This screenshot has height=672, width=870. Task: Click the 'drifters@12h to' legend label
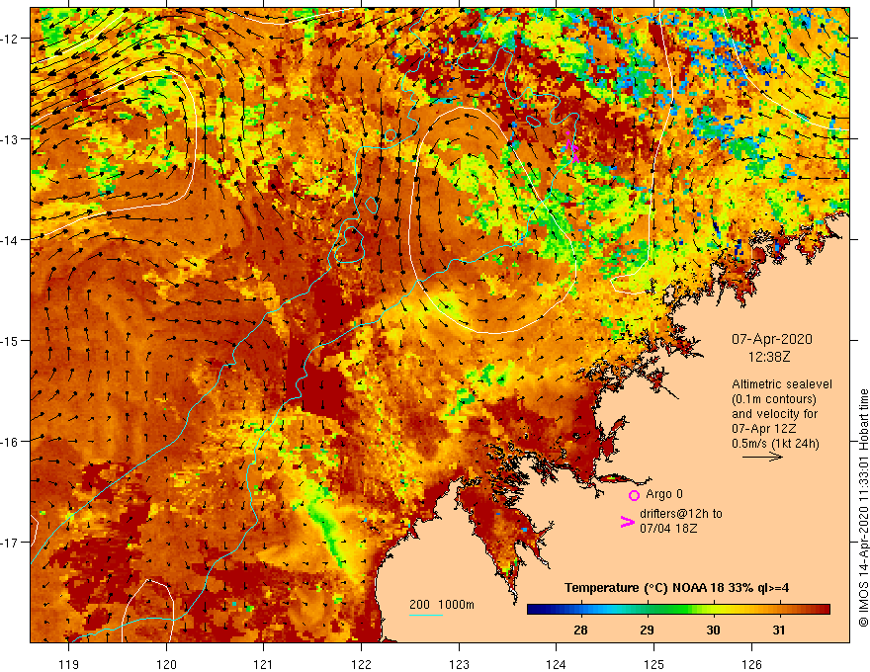click(681, 514)
